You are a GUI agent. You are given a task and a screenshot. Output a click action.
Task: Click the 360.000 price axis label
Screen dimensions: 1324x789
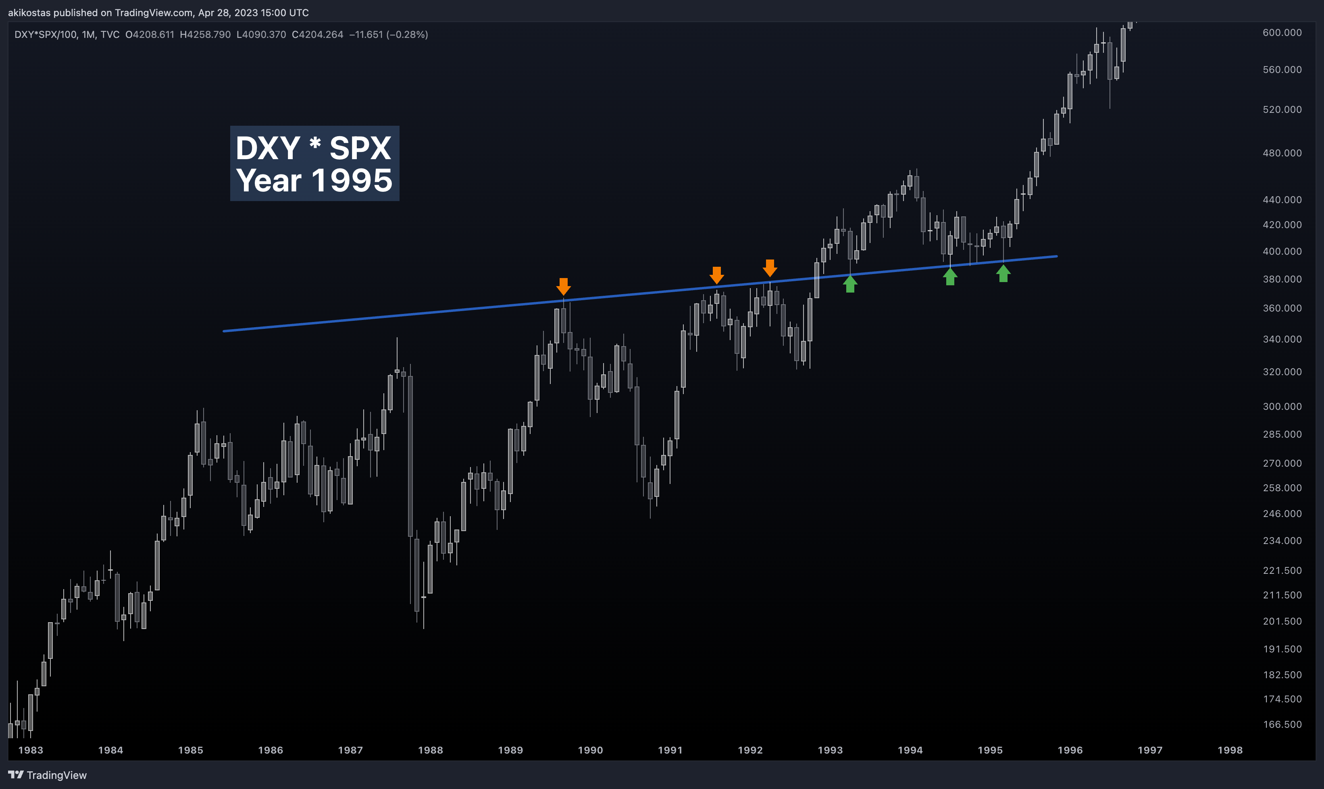1282,308
